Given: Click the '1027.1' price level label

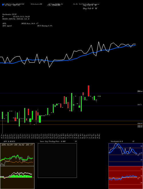Looking at the screenshot, I should [140, 105].
